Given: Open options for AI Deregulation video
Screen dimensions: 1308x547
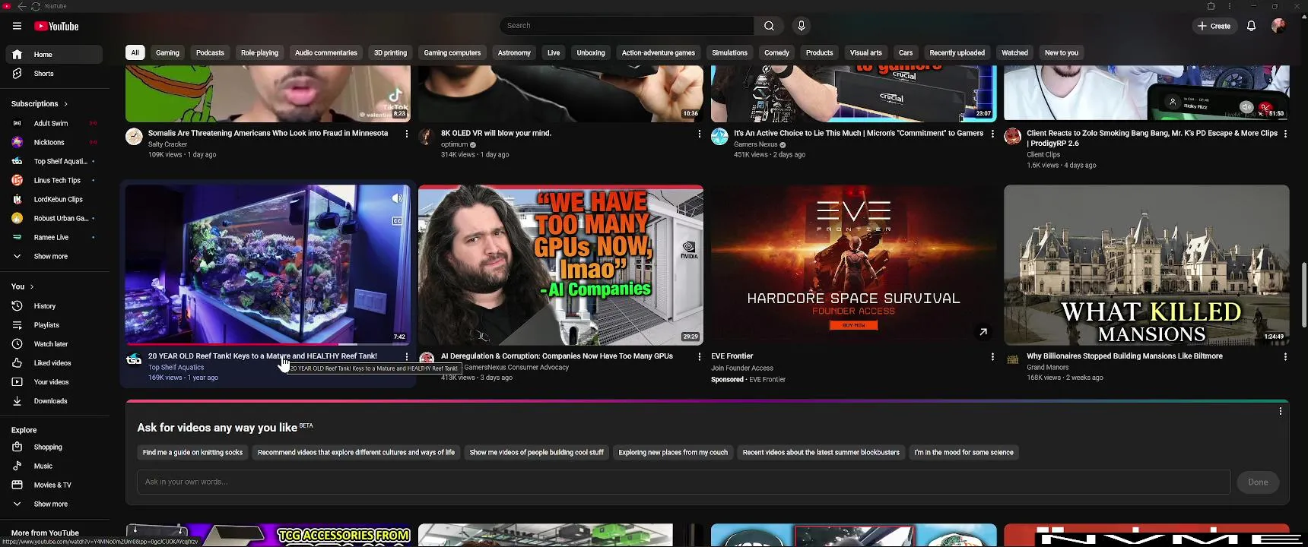Looking at the screenshot, I should (x=700, y=356).
